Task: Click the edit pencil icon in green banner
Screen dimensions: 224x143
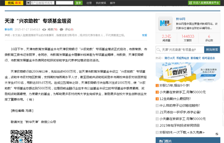Action: tap(190, 3)
